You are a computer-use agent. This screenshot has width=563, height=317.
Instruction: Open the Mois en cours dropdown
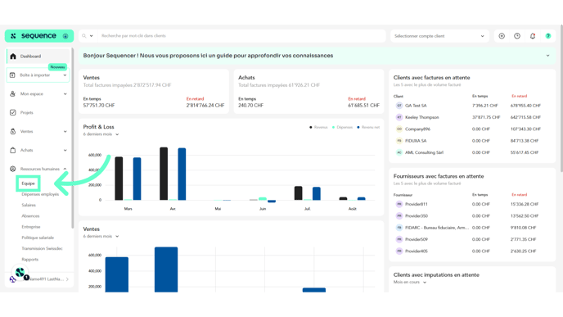point(410,282)
